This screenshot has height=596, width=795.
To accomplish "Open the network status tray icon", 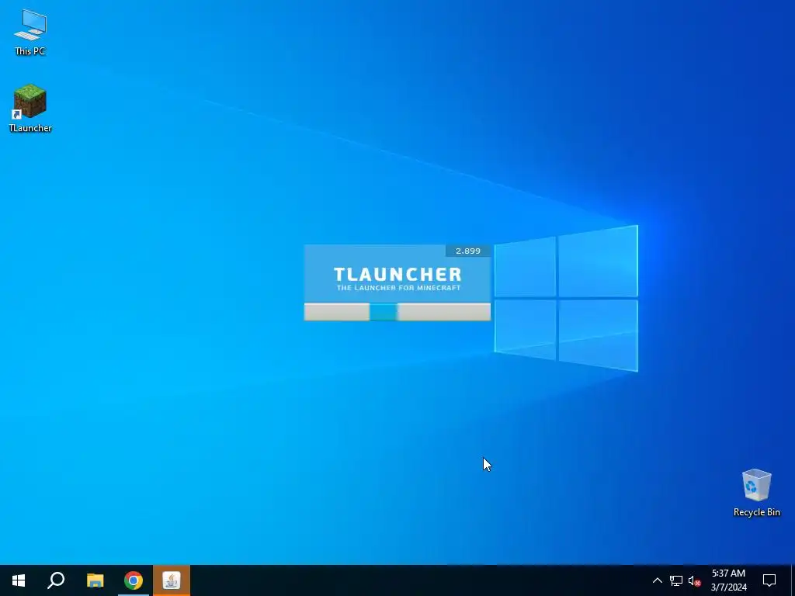I will (676, 580).
